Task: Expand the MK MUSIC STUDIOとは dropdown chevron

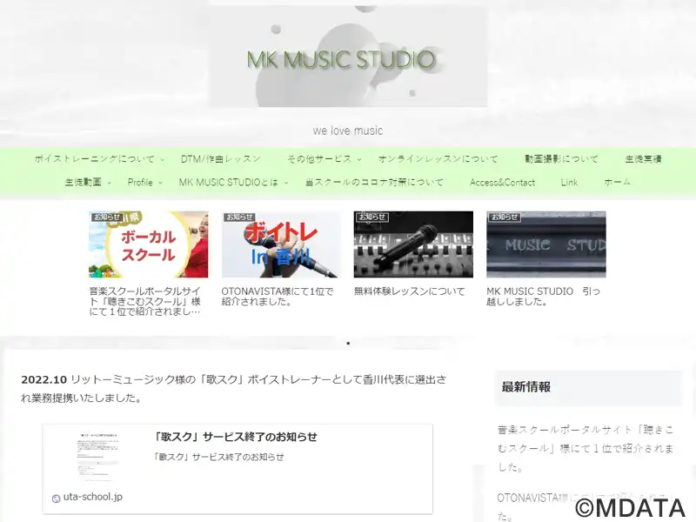Action: tap(286, 183)
